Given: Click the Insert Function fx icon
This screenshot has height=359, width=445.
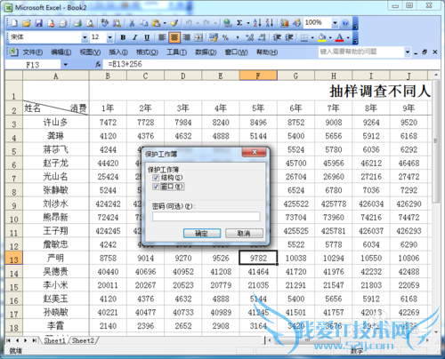Looking at the screenshot, I should pos(98,64).
